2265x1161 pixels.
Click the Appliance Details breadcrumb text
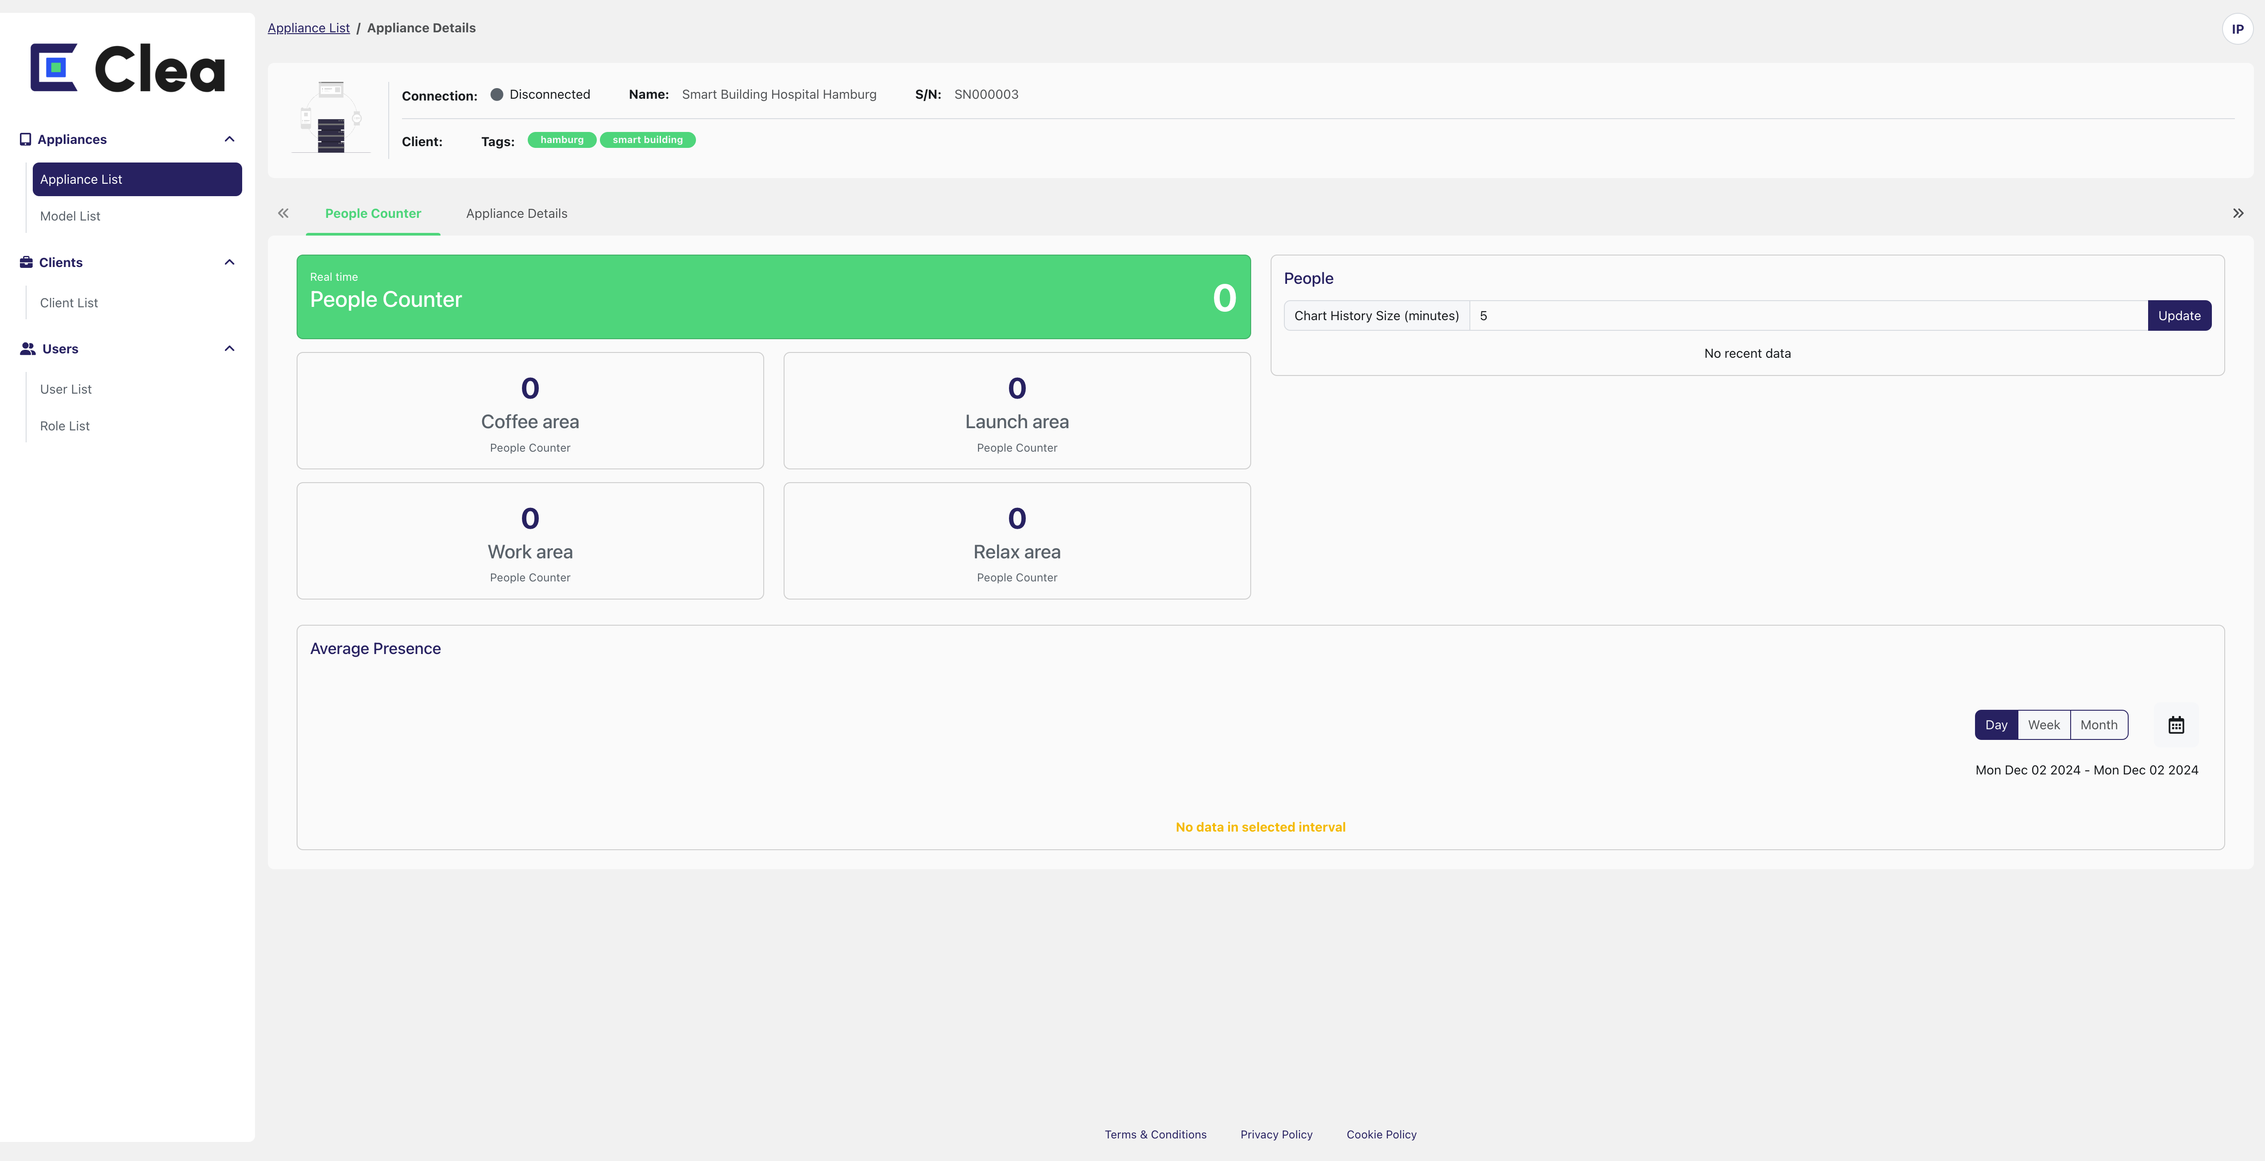(x=421, y=28)
